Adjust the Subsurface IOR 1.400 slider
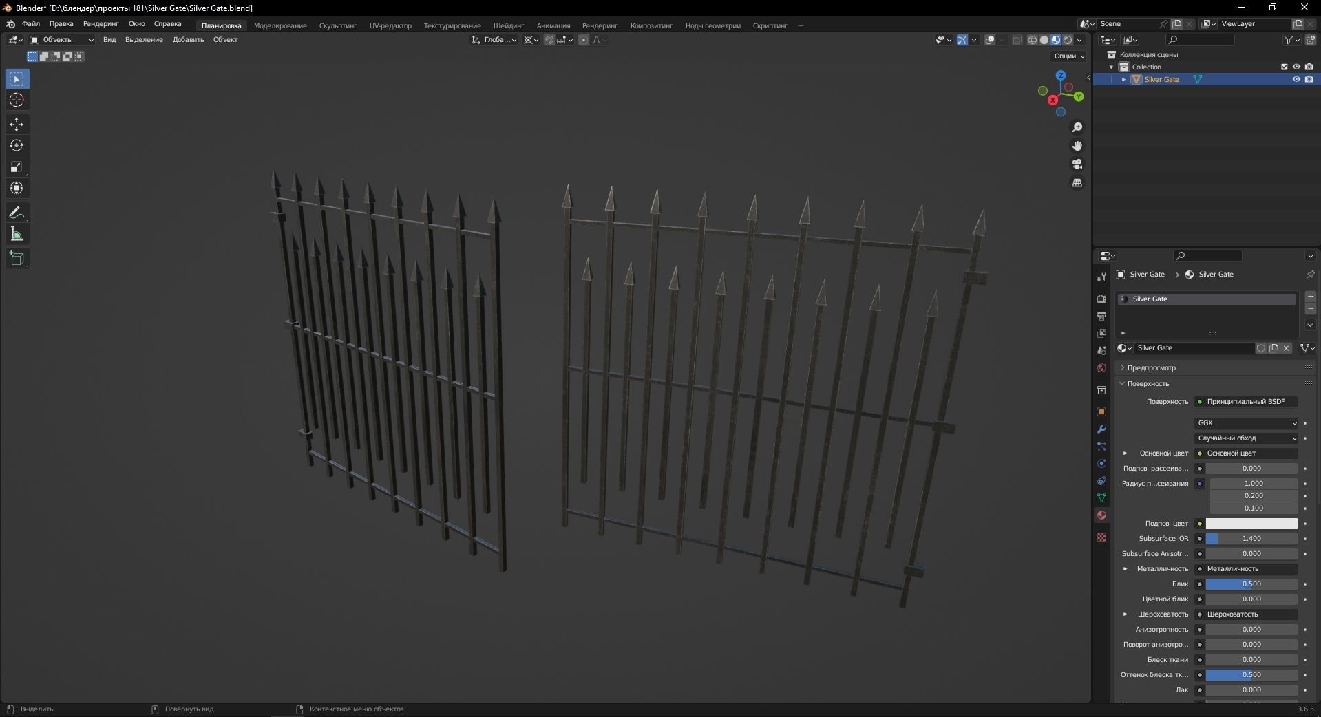Image resolution: width=1321 pixels, height=717 pixels. [x=1251, y=539]
